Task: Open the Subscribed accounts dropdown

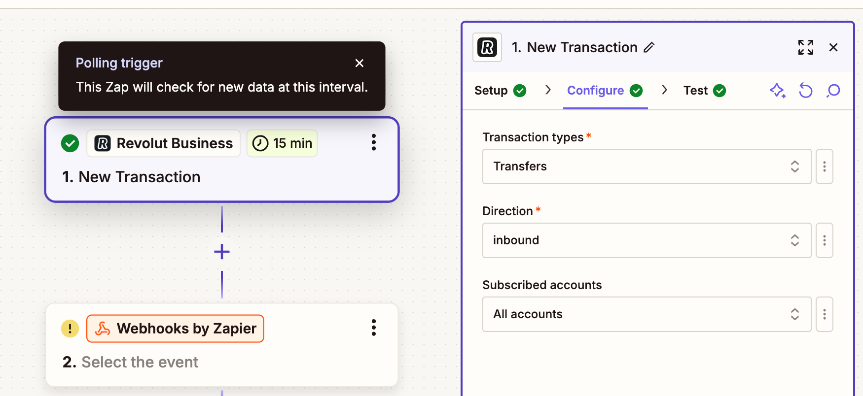Action: pos(647,314)
